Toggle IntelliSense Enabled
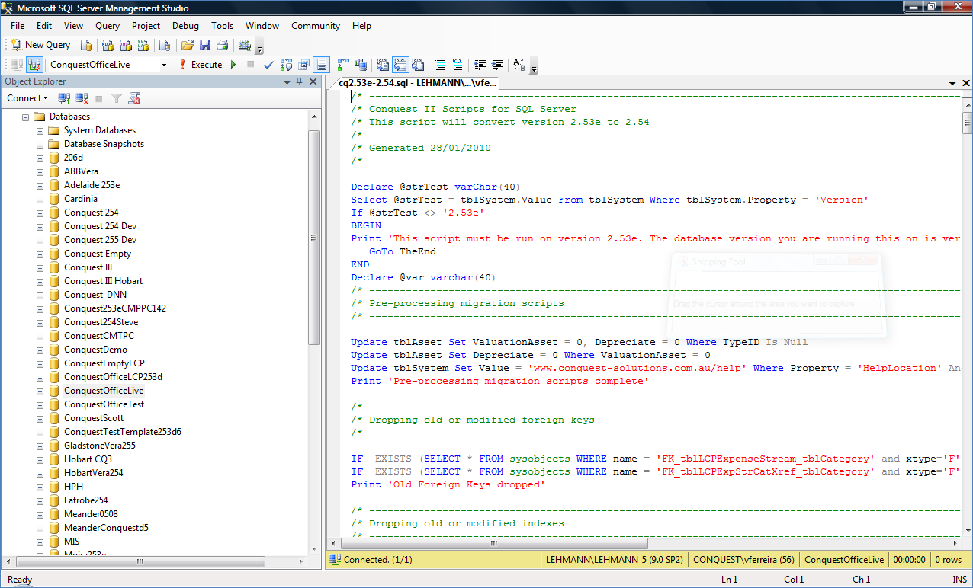Image resolution: width=973 pixels, height=588 pixels. click(x=322, y=65)
